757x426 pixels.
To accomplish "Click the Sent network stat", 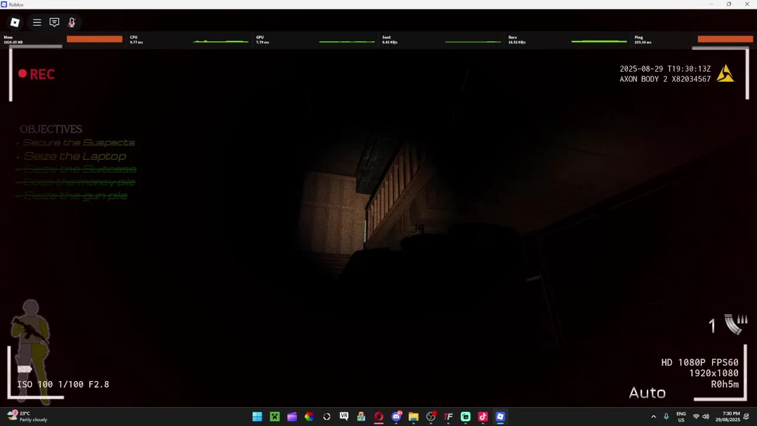I will (441, 40).
